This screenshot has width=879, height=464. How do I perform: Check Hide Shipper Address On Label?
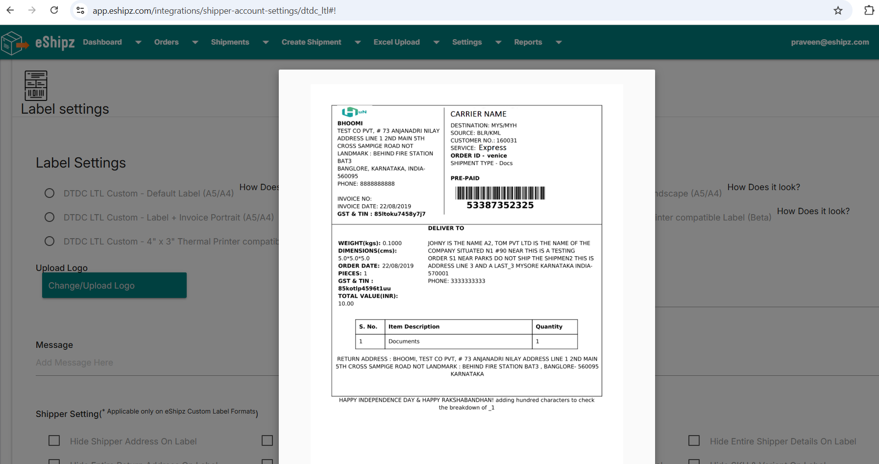(x=54, y=441)
